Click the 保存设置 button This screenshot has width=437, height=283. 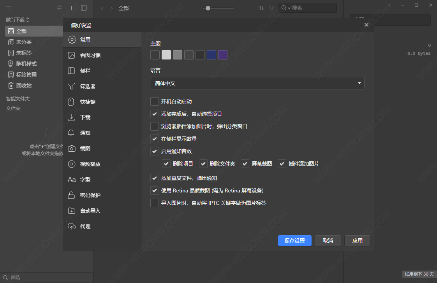click(x=294, y=241)
